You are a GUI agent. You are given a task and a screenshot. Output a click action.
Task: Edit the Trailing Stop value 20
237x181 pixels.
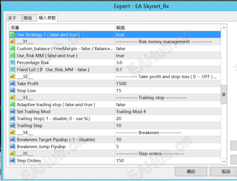[x=168, y=119]
